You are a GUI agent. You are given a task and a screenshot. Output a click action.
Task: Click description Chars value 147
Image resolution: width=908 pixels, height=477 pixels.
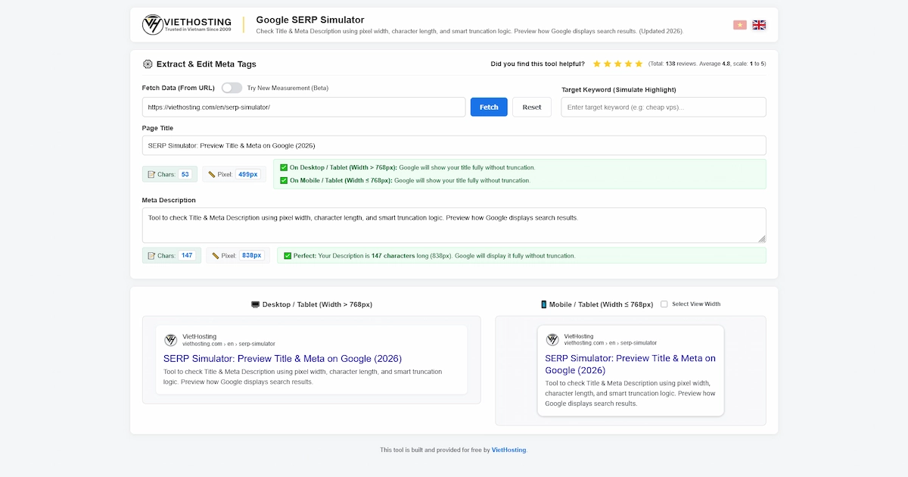187,256
